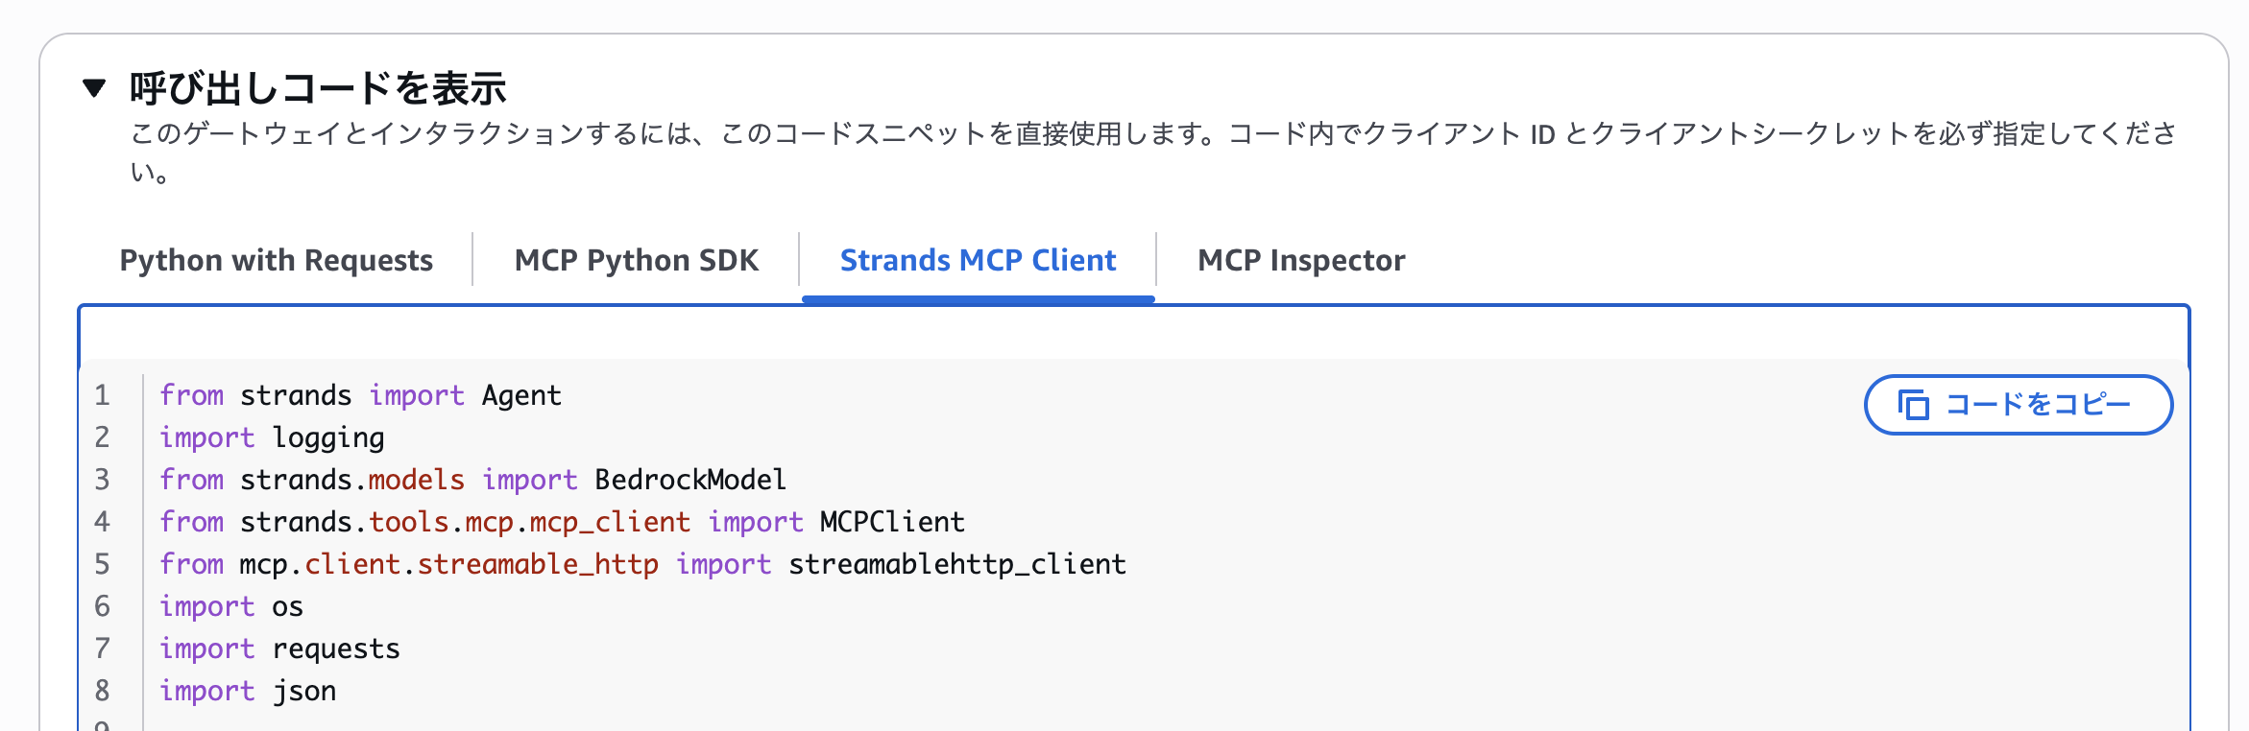This screenshot has height=731, width=2249.
Task: Click the import json statement
Action: coord(247,690)
